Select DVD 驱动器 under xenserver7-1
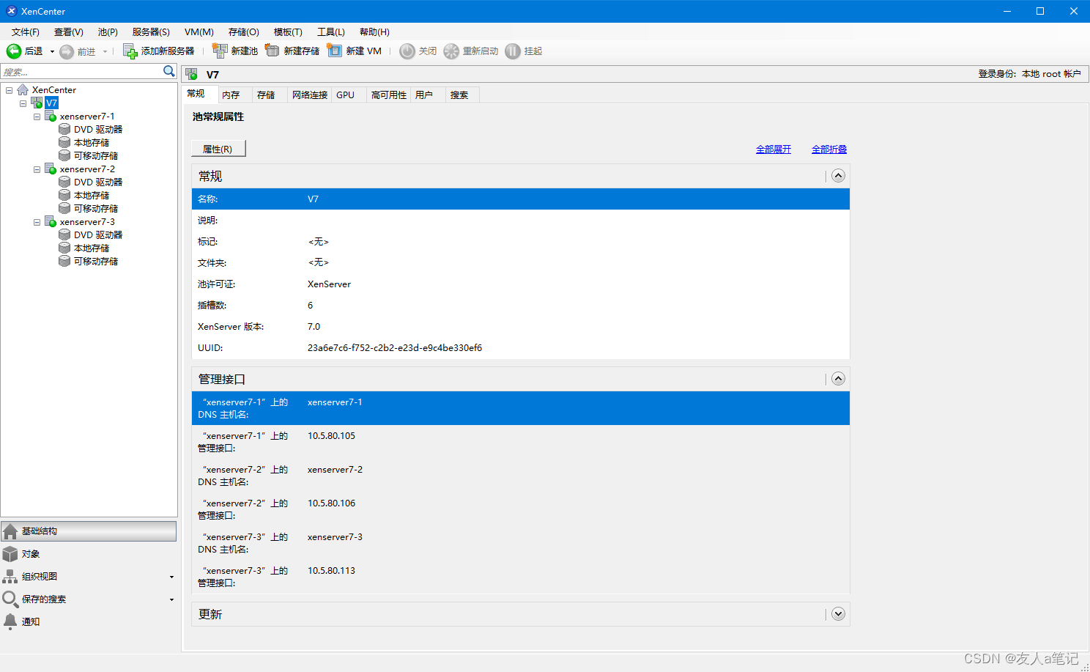1090x672 pixels. (98, 129)
